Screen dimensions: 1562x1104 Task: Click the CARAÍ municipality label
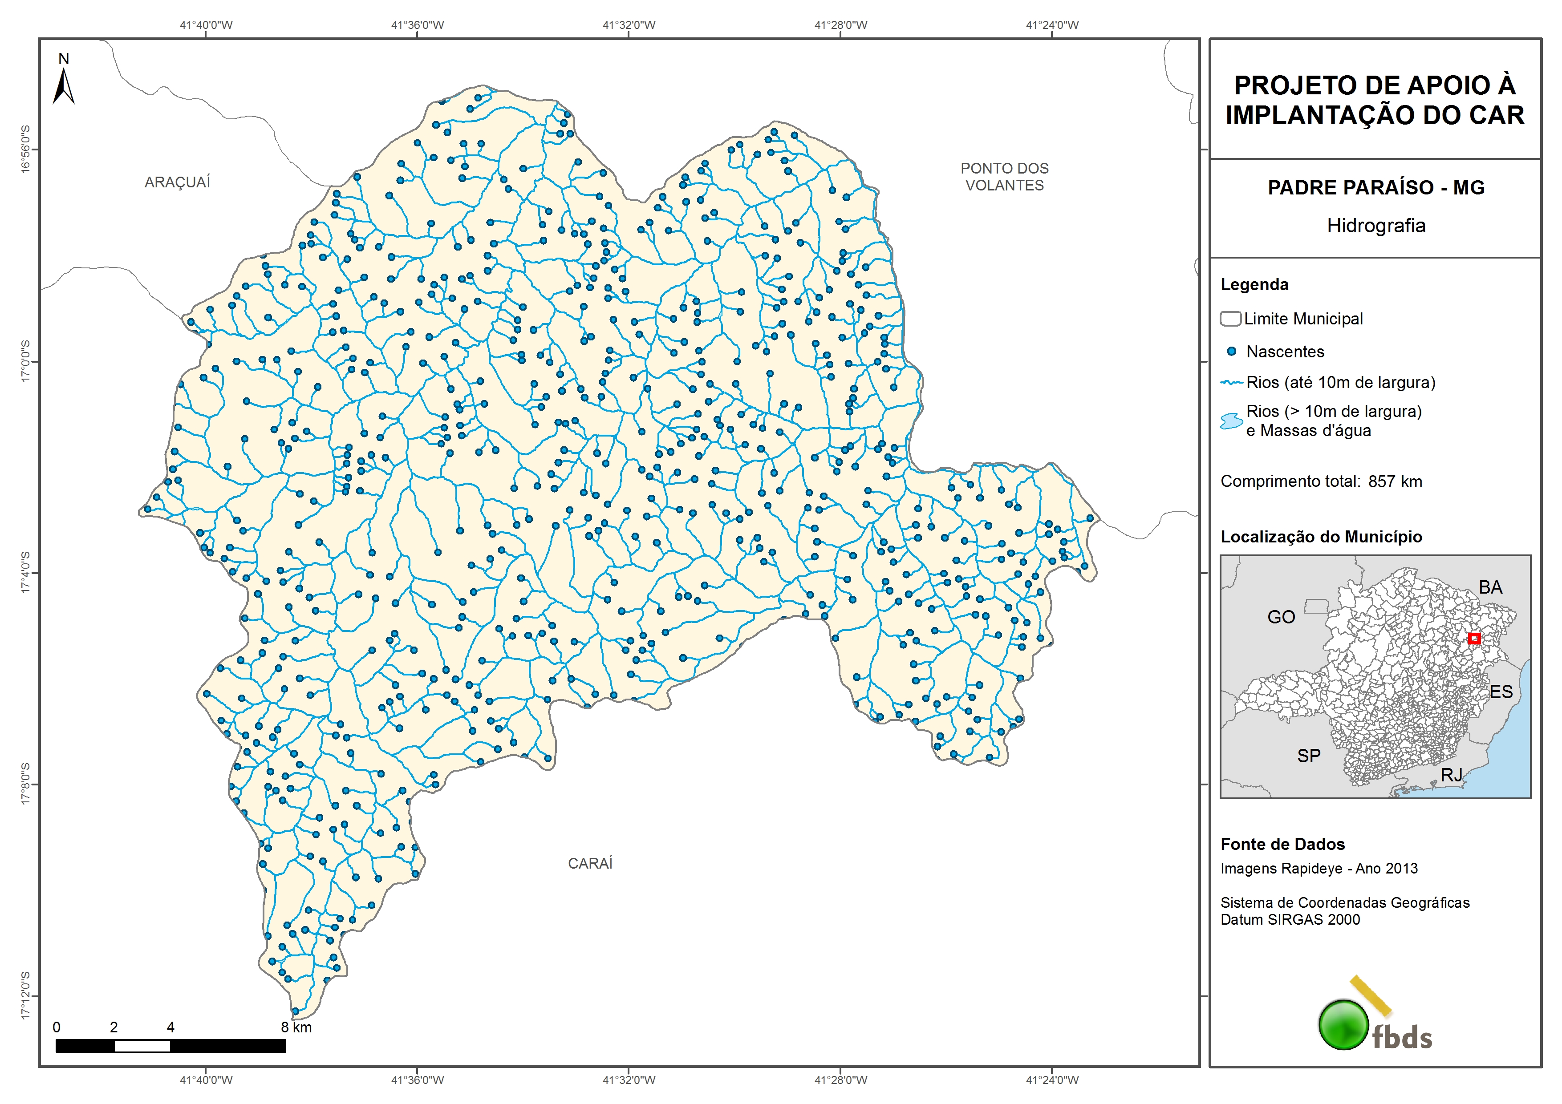[590, 863]
